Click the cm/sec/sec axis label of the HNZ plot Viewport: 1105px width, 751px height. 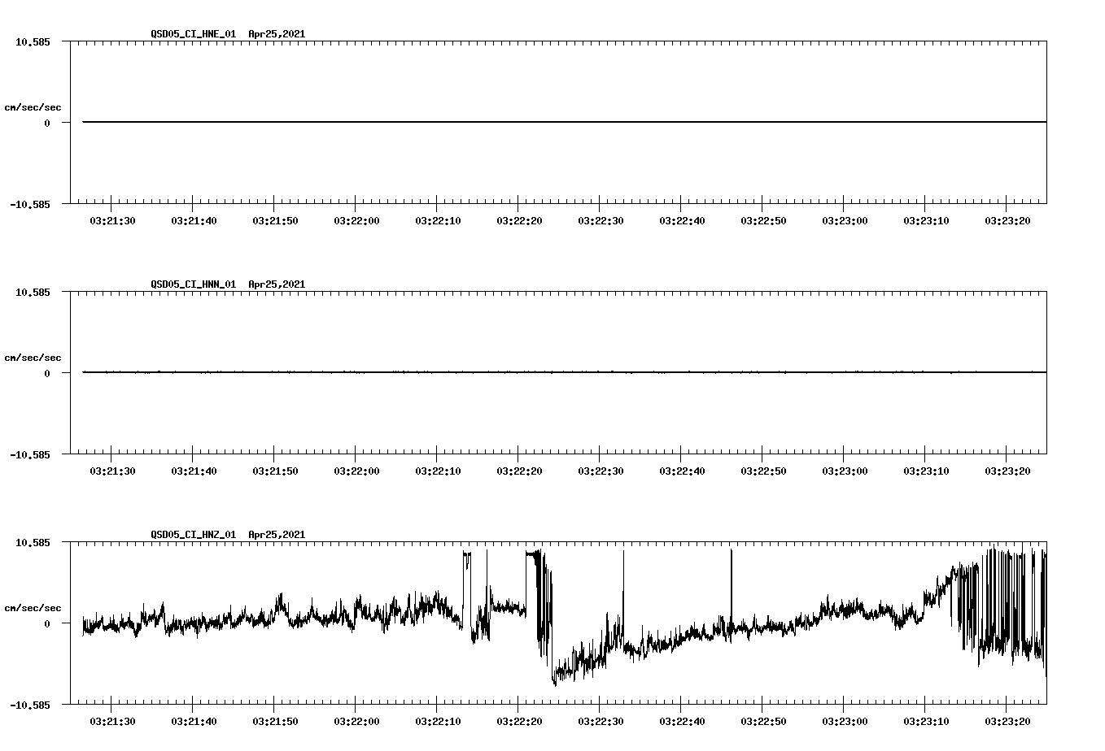(x=33, y=606)
